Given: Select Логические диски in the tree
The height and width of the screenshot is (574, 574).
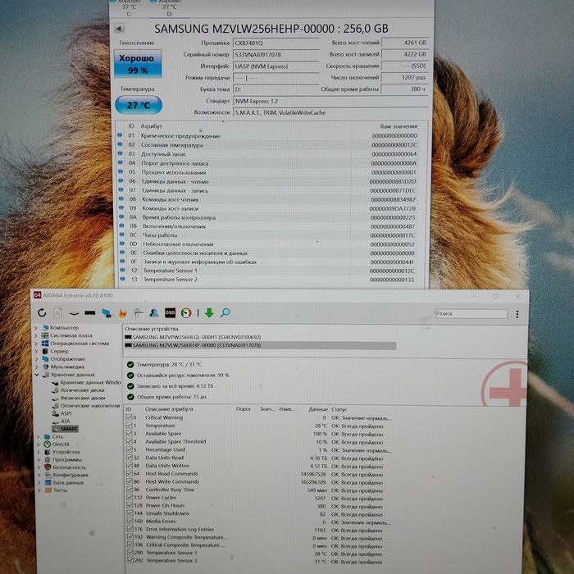Looking at the screenshot, I should pyautogui.click(x=82, y=390).
